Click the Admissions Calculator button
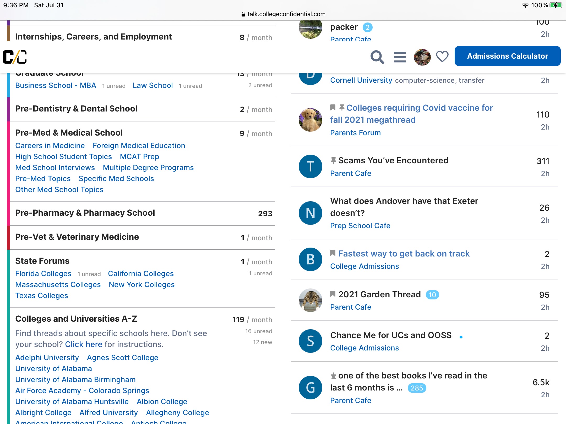Viewport: 566px width, 424px height. (507, 56)
